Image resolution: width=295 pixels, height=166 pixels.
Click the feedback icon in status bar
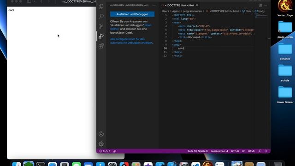260,151
